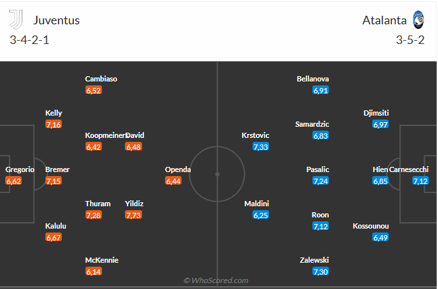Click player name Bremer
Image resolution: width=438 pixels, height=289 pixels.
coord(57,169)
